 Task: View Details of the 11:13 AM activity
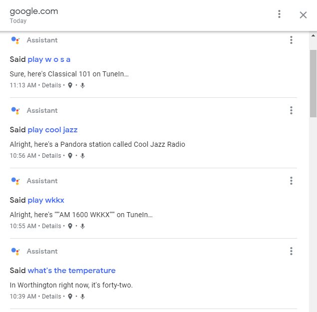click(51, 85)
